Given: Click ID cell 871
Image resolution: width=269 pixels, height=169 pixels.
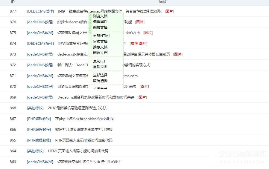Looking at the screenshot, I should point(13,76).
